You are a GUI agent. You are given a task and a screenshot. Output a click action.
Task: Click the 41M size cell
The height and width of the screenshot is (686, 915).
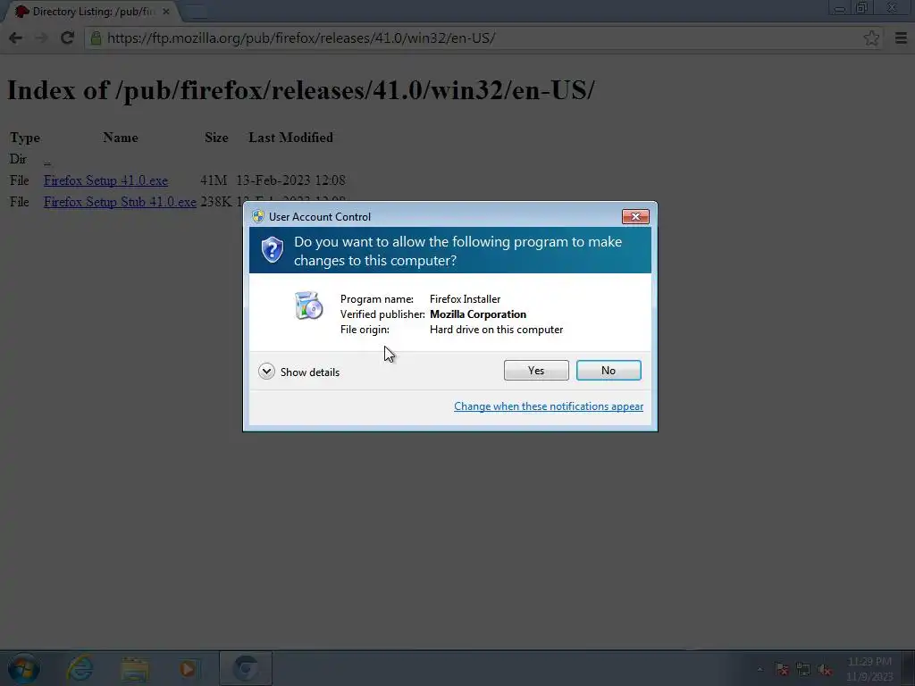click(214, 180)
